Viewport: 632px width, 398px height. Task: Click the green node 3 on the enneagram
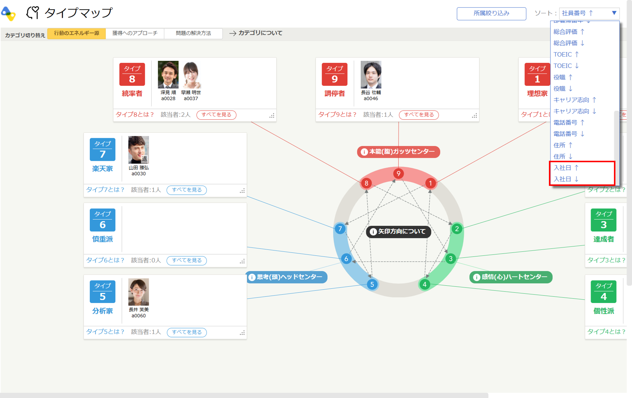point(450,259)
